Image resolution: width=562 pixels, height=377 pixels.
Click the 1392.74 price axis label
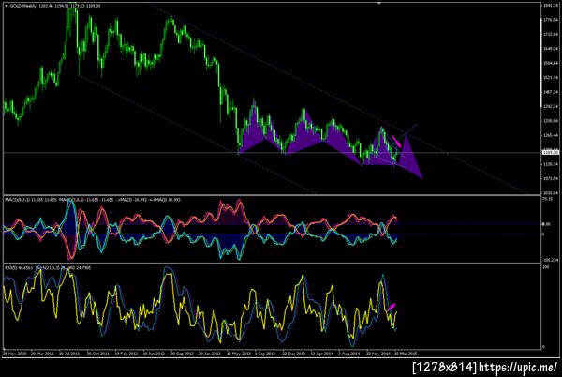[x=551, y=107]
